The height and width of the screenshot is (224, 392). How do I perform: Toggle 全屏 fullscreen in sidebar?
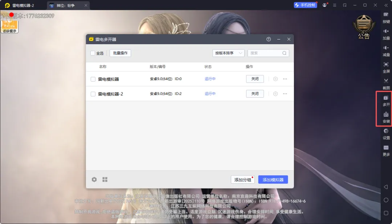click(386, 67)
